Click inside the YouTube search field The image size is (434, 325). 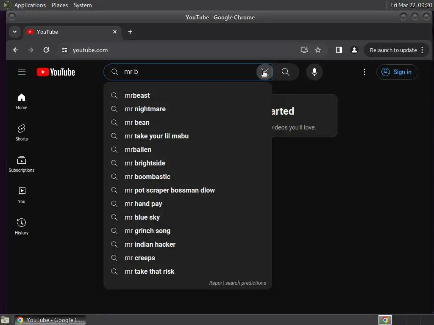[x=188, y=72]
